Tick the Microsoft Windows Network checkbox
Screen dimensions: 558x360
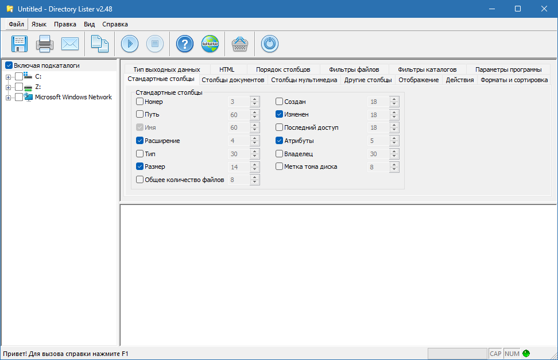pyautogui.click(x=19, y=97)
